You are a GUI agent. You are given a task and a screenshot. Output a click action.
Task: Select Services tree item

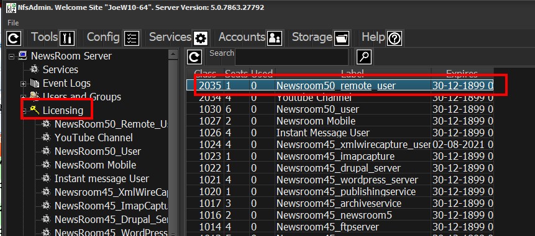coord(60,70)
